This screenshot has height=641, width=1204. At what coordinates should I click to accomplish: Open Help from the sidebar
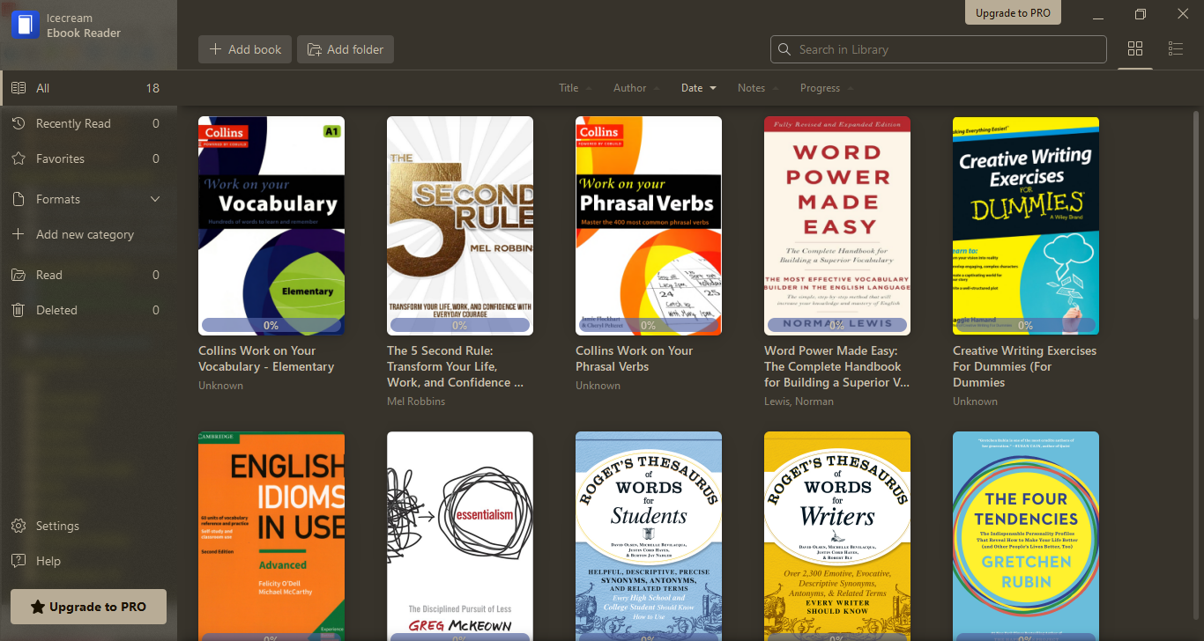coord(88,561)
